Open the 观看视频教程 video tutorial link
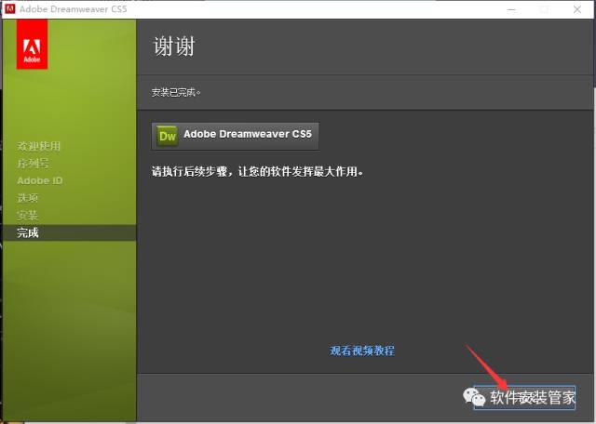The height and width of the screenshot is (424, 596). point(362,351)
